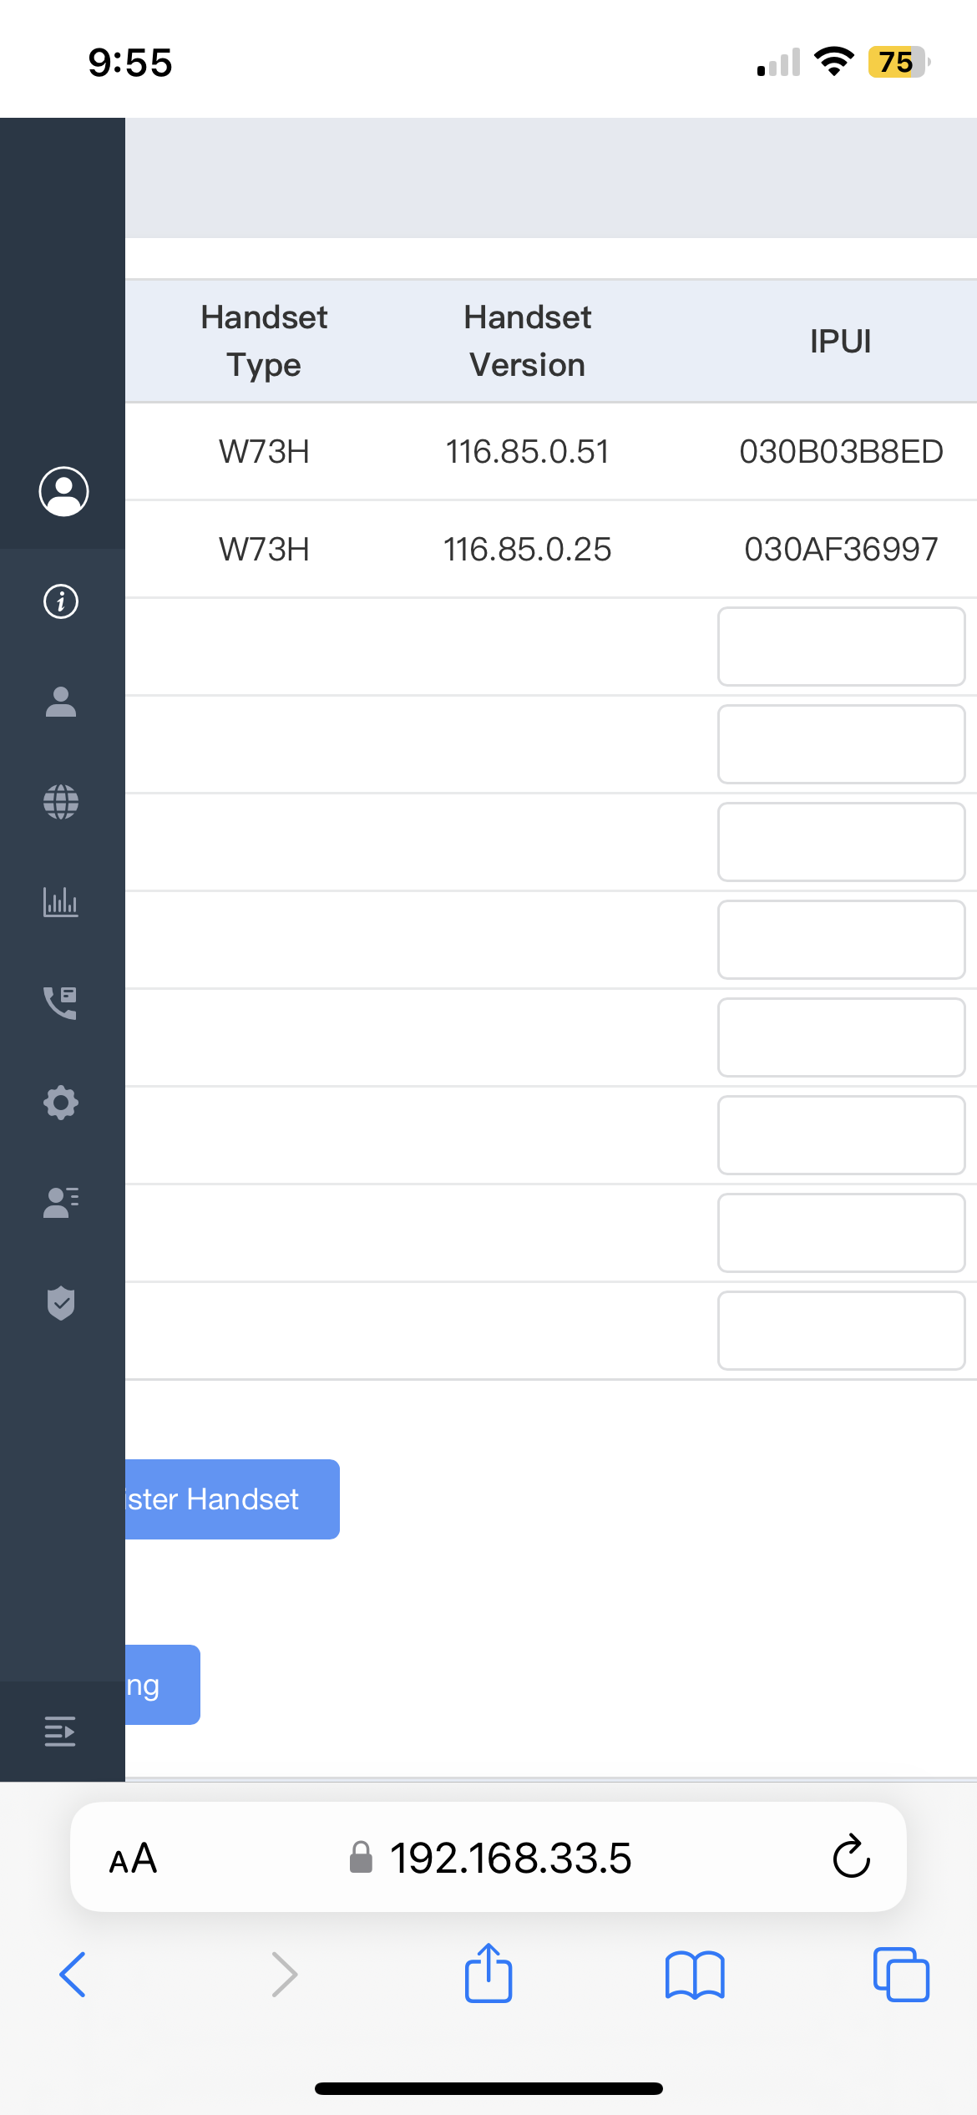Tap the Safari reload page icon

pyautogui.click(x=851, y=1857)
